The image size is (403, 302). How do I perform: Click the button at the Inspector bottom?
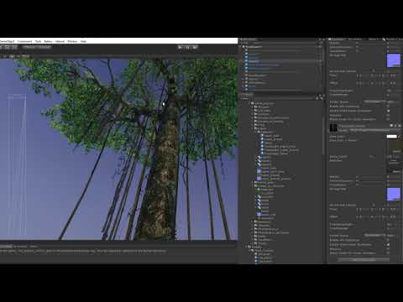pyautogui.click(x=364, y=259)
